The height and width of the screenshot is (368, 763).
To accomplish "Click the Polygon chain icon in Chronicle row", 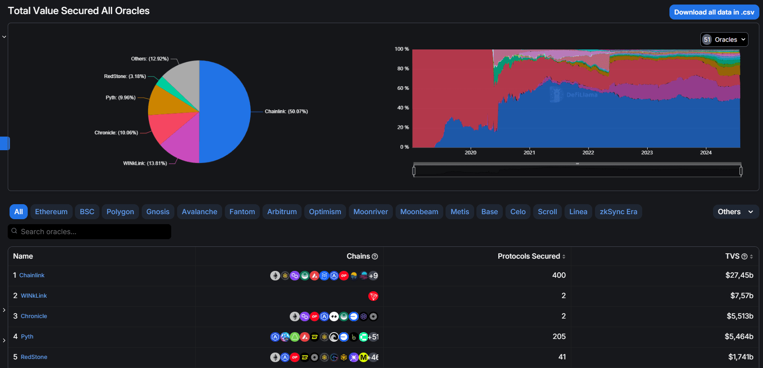I will (x=305, y=316).
